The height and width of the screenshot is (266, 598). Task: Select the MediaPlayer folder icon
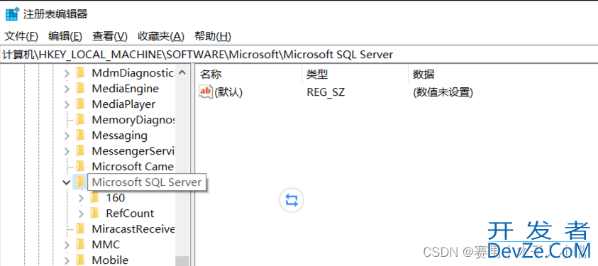tap(80, 104)
